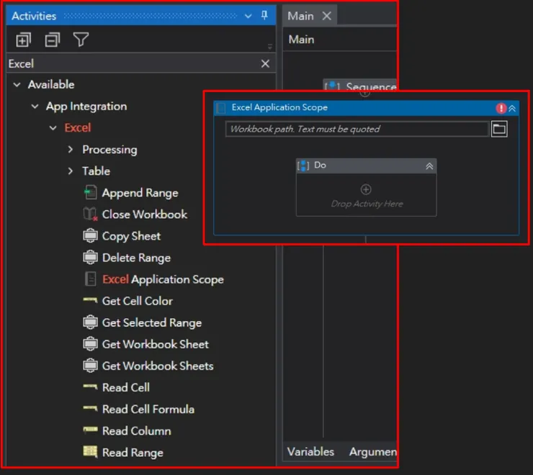533x475 pixels.
Task: Click the Expand All icon in Activities toolbar
Action: 23,40
